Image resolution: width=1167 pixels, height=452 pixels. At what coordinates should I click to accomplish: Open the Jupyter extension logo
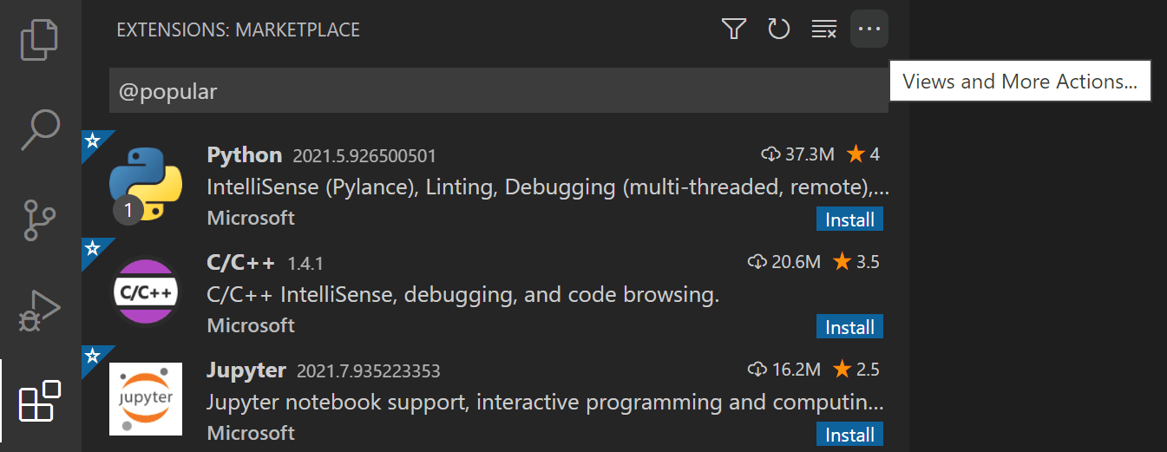click(145, 399)
